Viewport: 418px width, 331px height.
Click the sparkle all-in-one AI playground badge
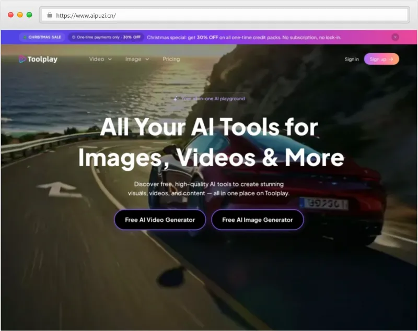click(x=209, y=98)
